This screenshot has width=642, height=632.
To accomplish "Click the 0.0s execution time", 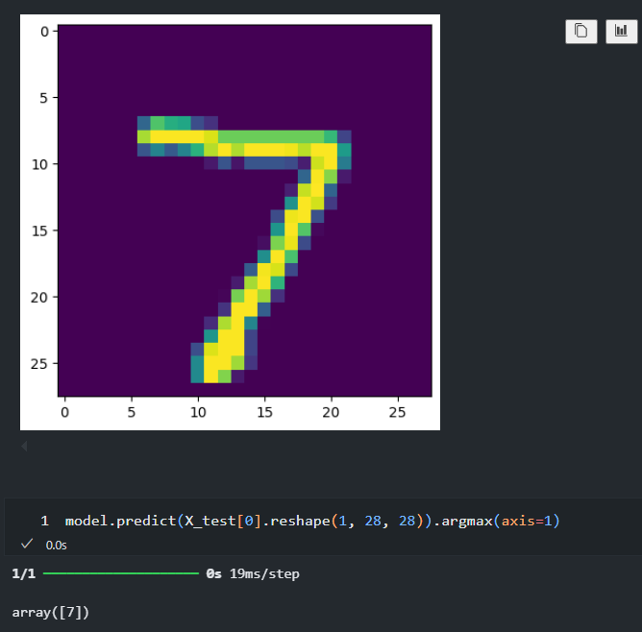I will [x=56, y=546].
